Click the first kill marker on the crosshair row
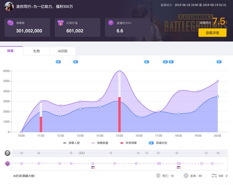This screenshot has width=233, height=185. click(21, 164)
